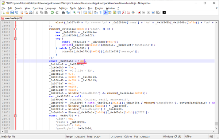219x139 pixels.
Task: Open the Tools menu
Action: (x=73, y=8)
